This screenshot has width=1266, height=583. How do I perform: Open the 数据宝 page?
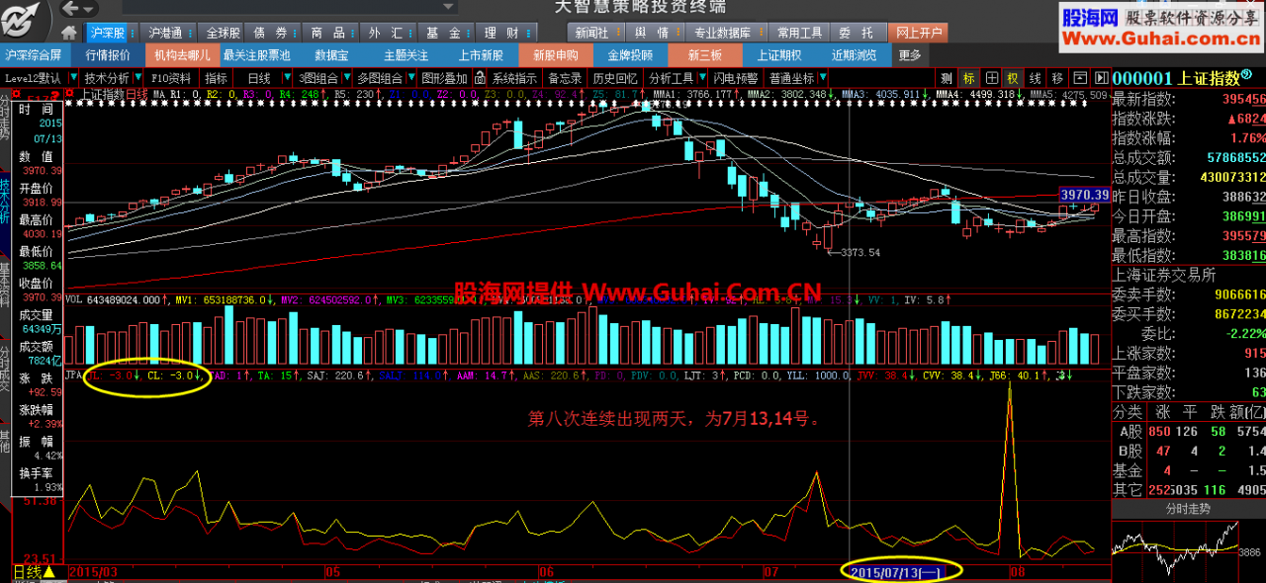pos(331,55)
